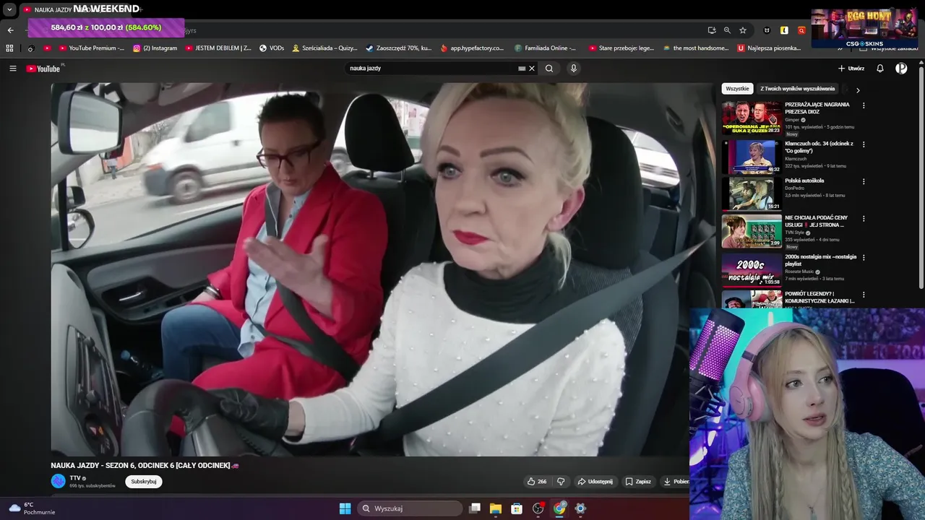Open '2000s nostalgia mix' video title
The image size is (925, 520).
pyautogui.click(x=820, y=260)
